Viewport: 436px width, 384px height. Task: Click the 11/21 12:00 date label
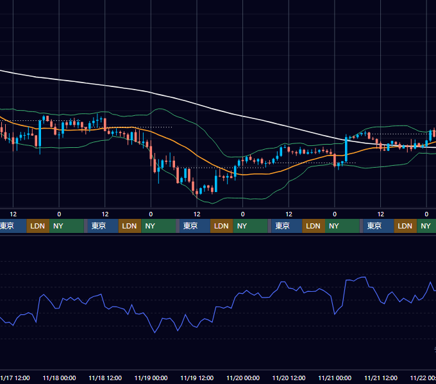pyautogui.click(x=381, y=378)
